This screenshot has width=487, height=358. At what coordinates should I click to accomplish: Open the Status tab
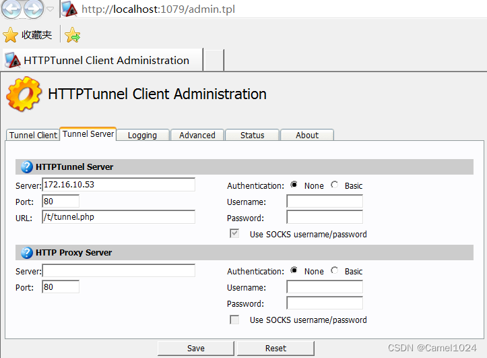pyautogui.click(x=252, y=136)
